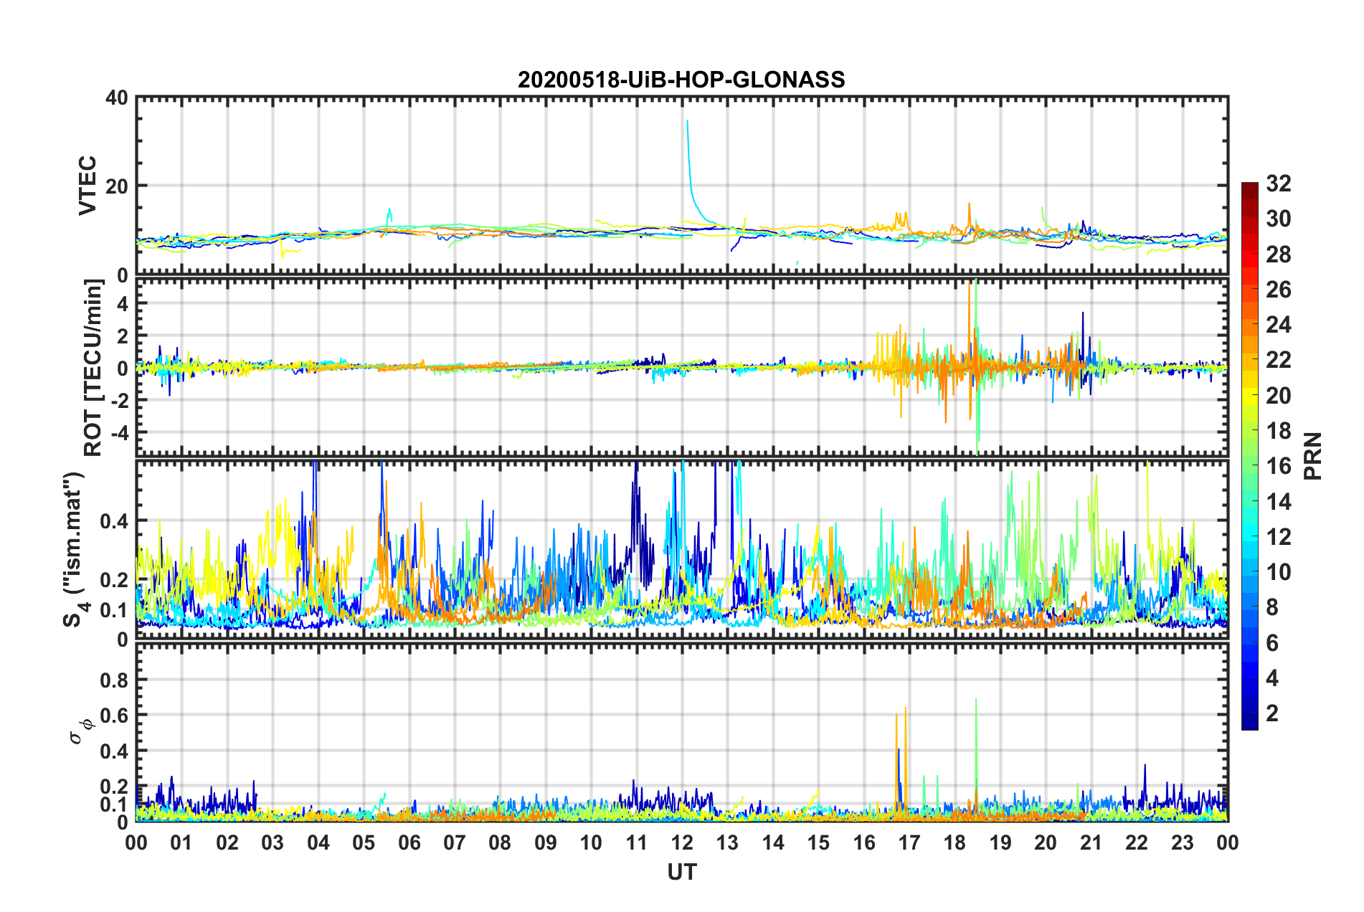Click UT axis hour label 17
Image resolution: width=1364 pixels, height=912 pixels.
click(x=909, y=842)
